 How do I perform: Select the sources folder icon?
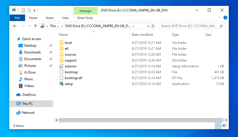61,54
